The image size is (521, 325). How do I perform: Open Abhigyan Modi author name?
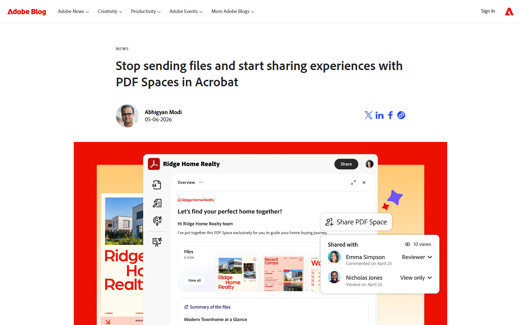(x=163, y=112)
